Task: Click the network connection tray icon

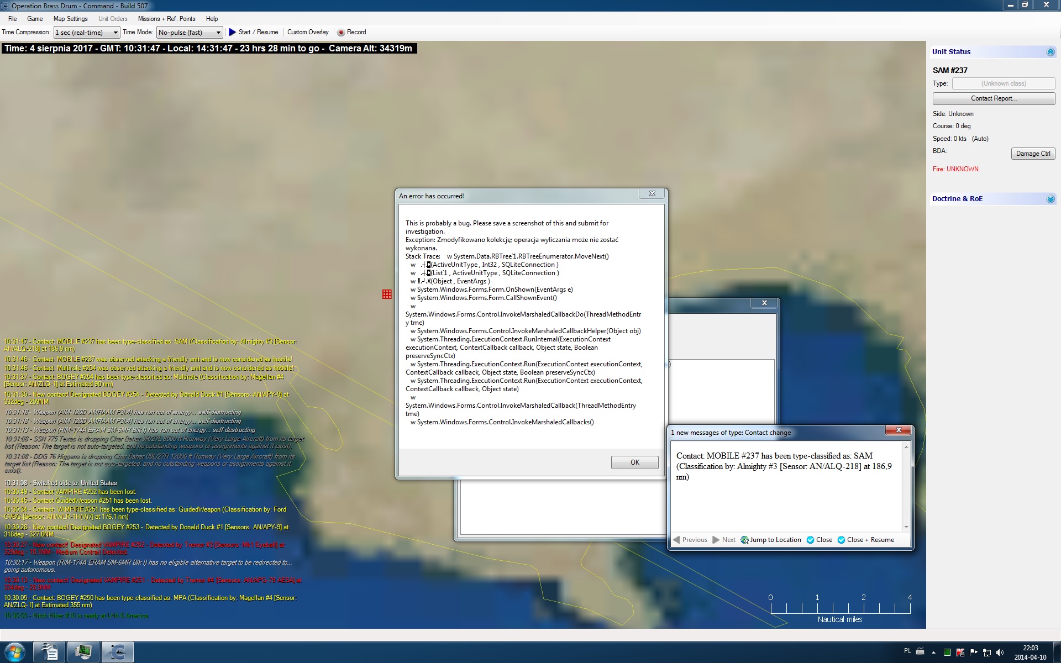Action: pos(987,653)
